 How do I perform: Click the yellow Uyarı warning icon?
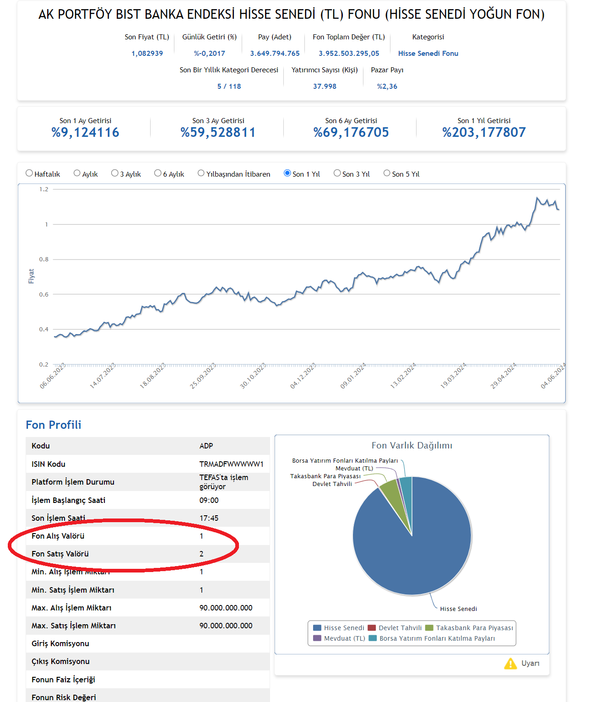(x=510, y=663)
